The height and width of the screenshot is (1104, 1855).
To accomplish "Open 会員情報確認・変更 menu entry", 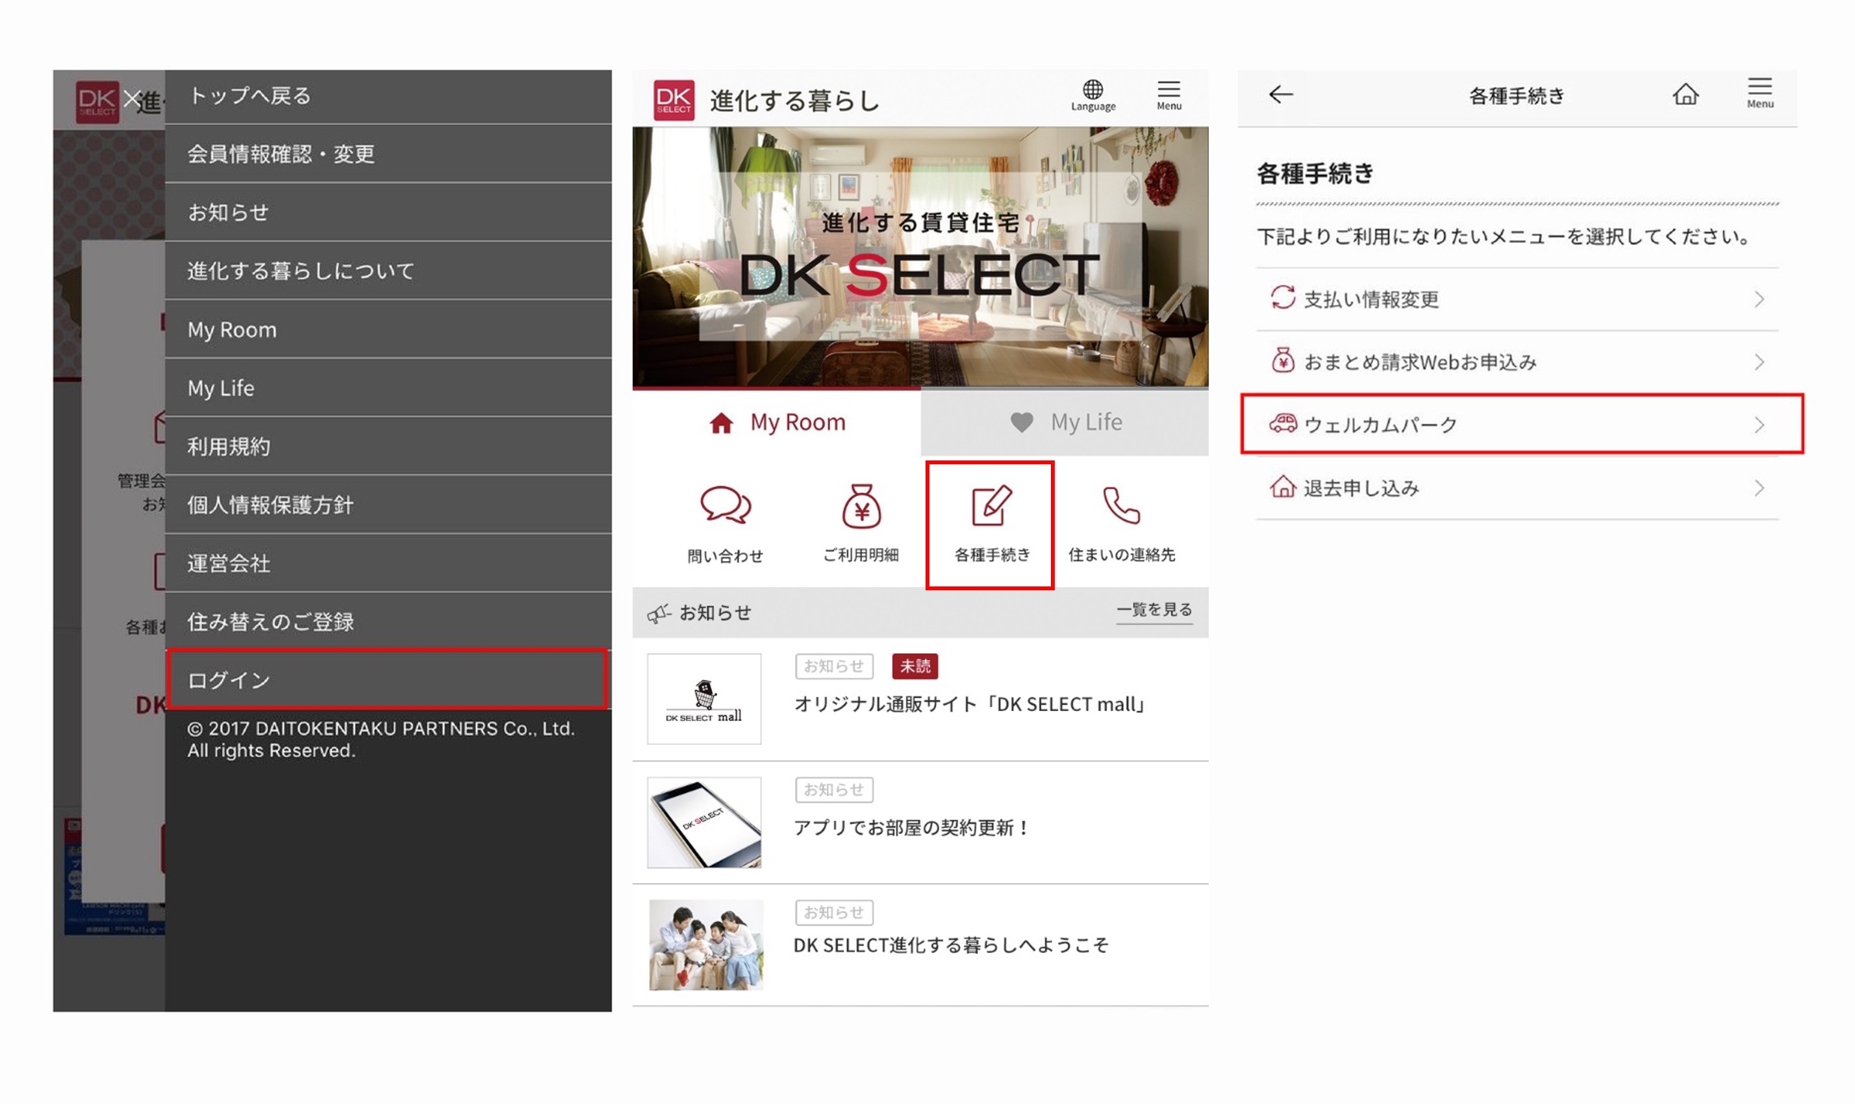I will point(388,154).
